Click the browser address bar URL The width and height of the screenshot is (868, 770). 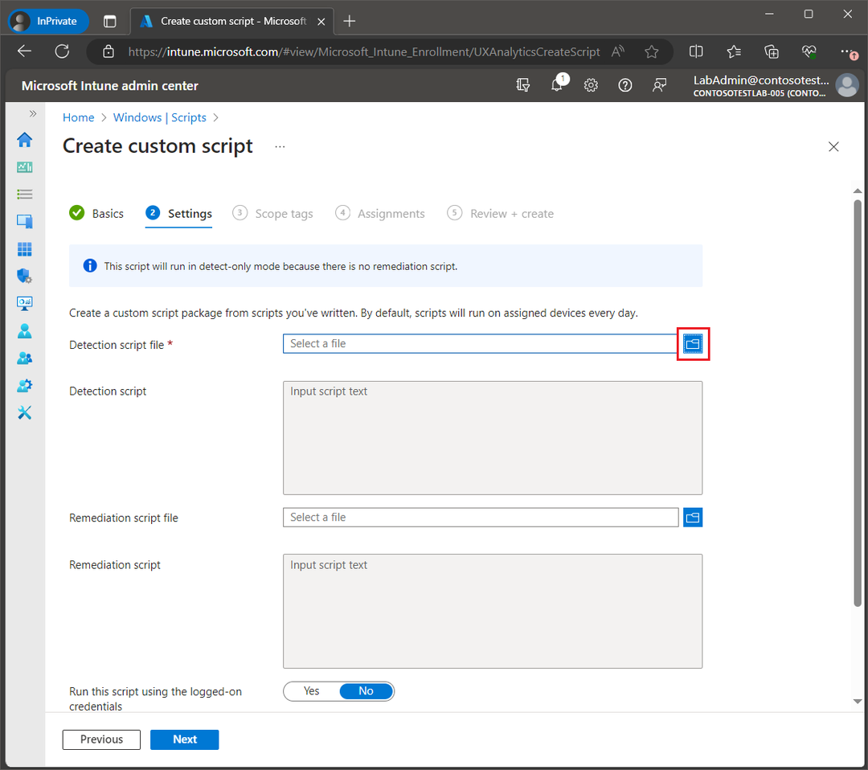click(364, 52)
